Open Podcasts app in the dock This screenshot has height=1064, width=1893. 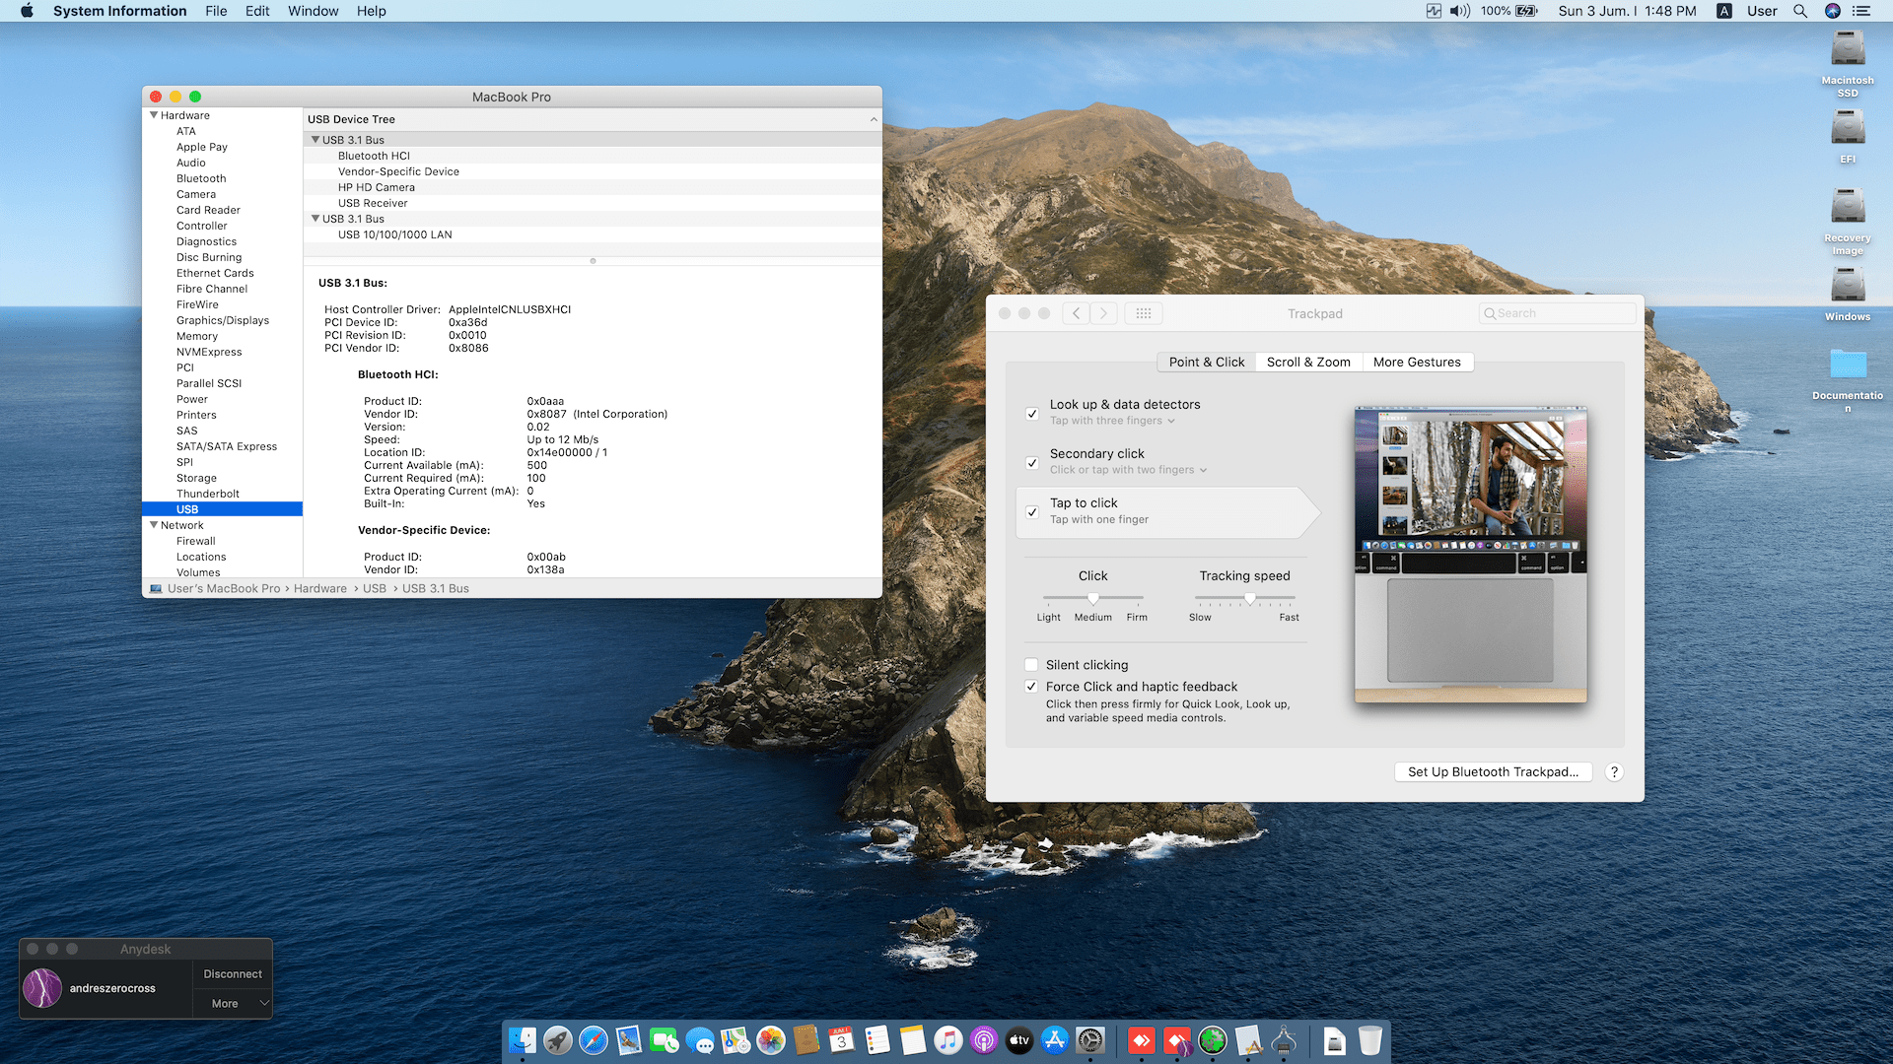[984, 1040]
